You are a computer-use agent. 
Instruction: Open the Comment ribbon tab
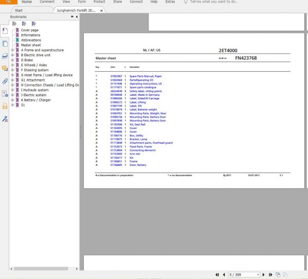pos(47,2)
